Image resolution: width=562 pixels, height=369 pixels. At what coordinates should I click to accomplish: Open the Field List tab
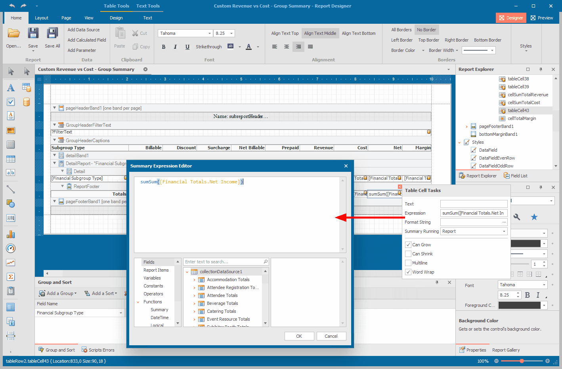(x=516, y=176)
